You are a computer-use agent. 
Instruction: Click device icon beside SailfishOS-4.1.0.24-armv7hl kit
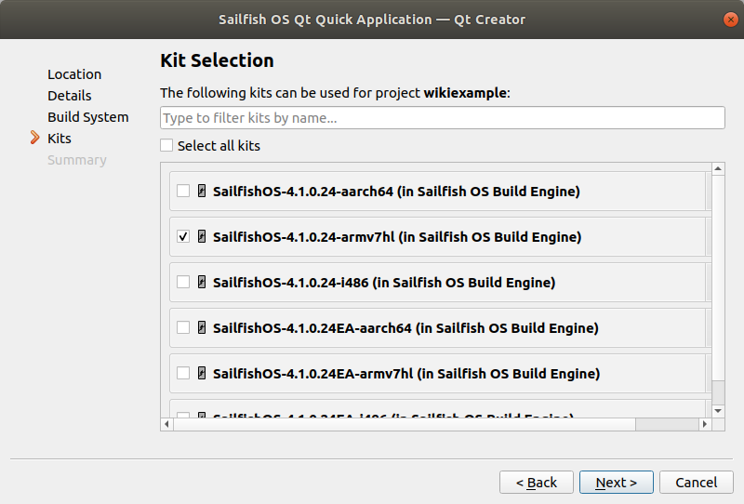tap(201, 237)
